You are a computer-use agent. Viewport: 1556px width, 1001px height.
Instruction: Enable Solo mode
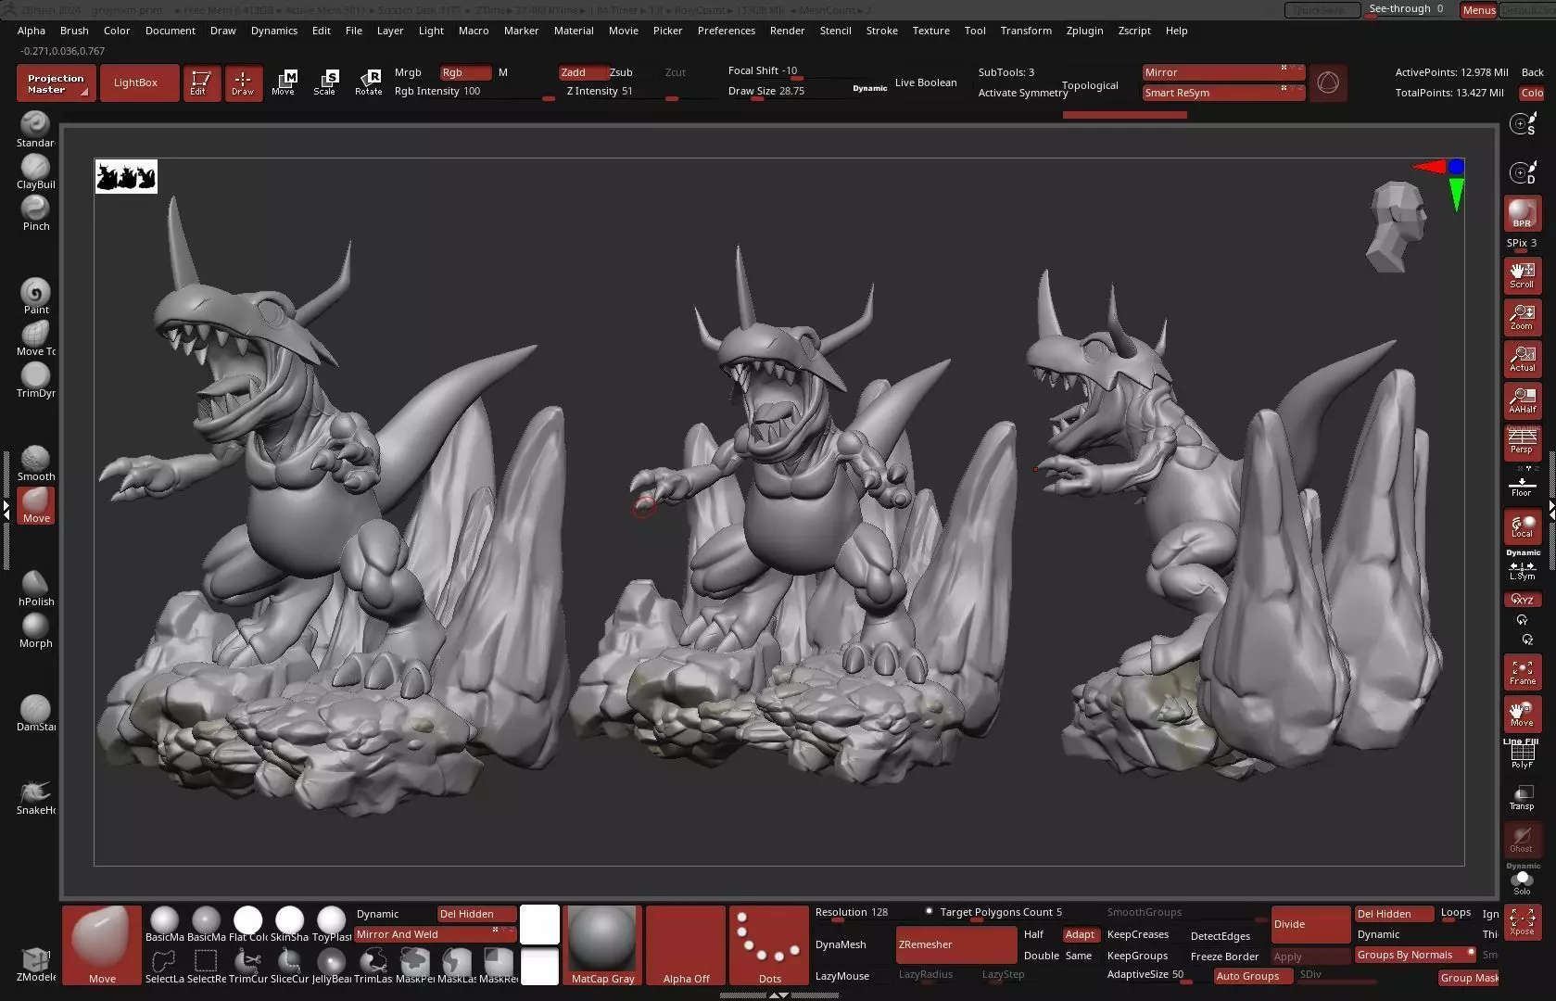click(x=1522, y=882)
